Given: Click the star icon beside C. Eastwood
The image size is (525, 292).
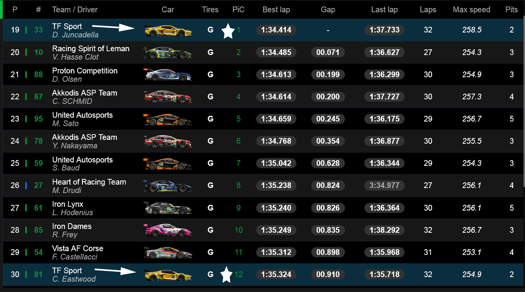Looking at the screenshot, I should 226,275.
